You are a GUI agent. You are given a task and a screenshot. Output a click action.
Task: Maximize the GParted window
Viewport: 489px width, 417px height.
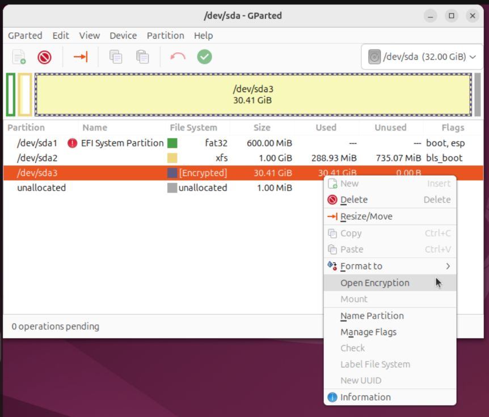pos(451,15)
